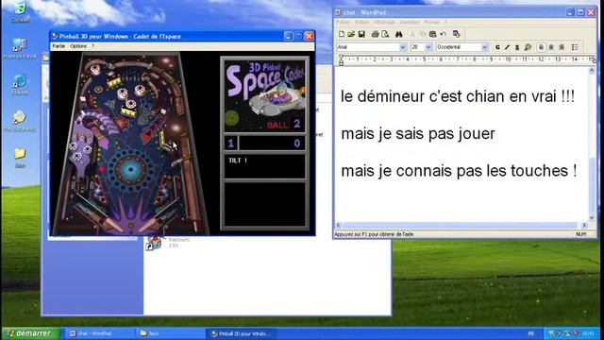
Task: Align text left in WordPad
Action: pos(541,47)
